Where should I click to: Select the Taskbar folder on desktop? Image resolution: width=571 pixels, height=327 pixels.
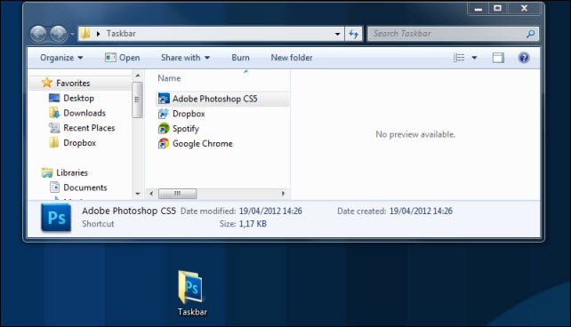pyautogui.click(x=192, y=292)
